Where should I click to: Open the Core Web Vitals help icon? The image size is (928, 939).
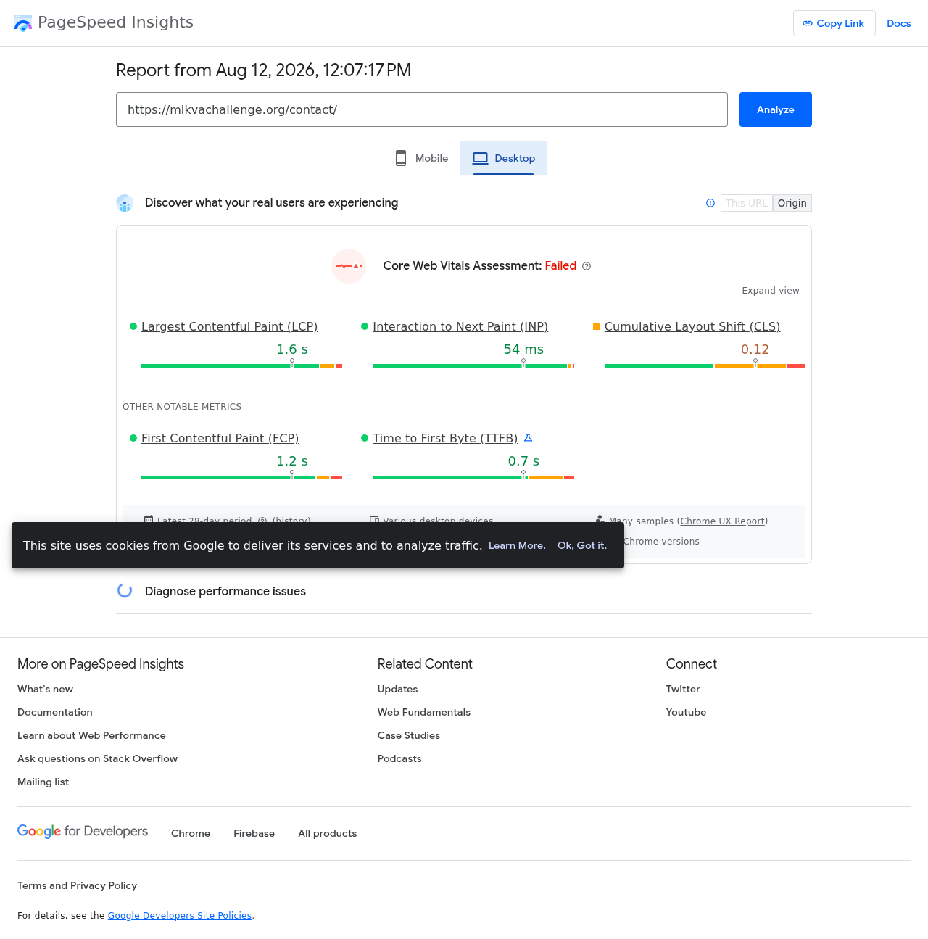[587, 266]
